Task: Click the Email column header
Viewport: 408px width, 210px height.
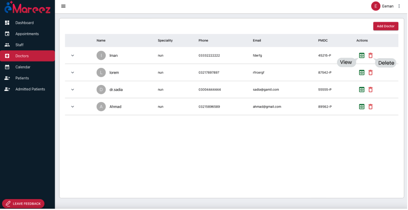Action: [257, 41]
